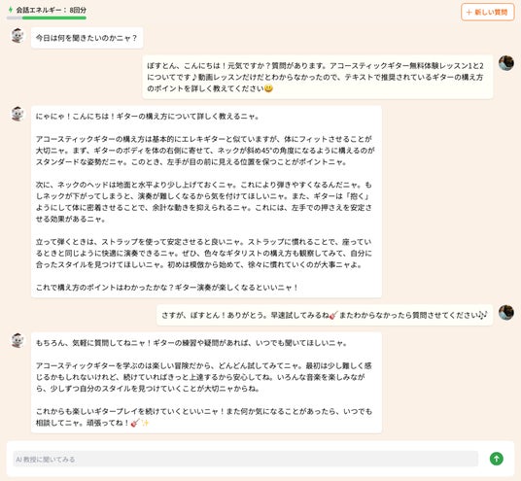Click the user avatar beside the thank-you message
The height and width of the screenshot is (481, 521).
click(506, 313)
